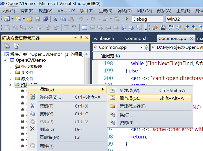This screenshot has height=151, width=203.
Task: Open the 视图(V) menu
Action: tap(46, 11)
